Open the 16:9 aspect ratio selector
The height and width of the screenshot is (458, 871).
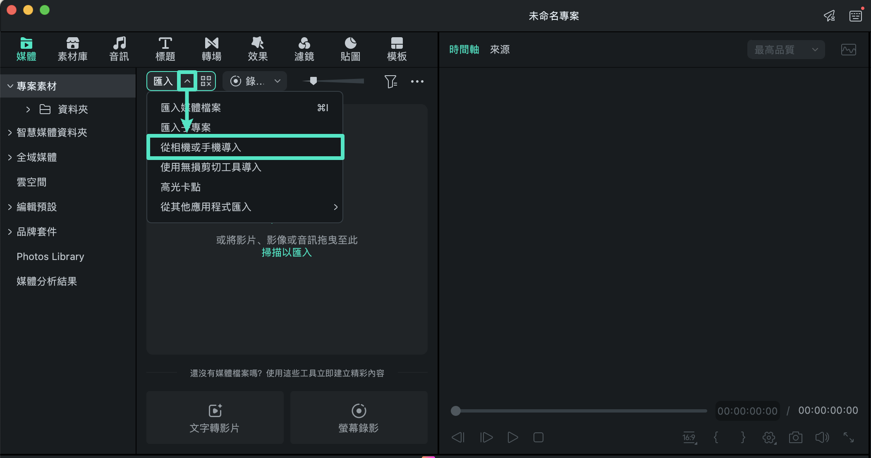[x=690, y=438]
